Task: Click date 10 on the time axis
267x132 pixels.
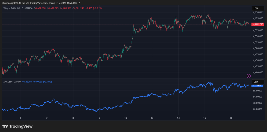Action: [126, 118]
